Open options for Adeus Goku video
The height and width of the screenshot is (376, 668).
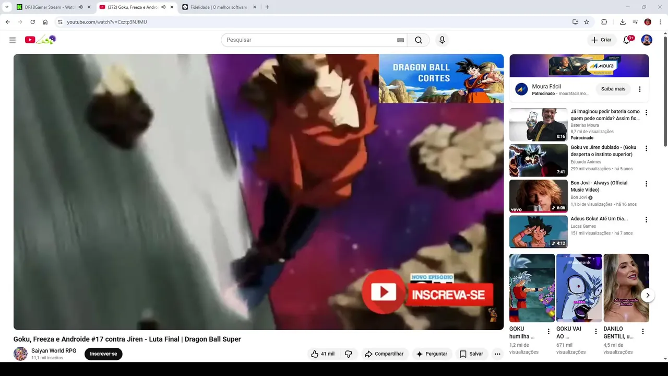tap(646, 220)
